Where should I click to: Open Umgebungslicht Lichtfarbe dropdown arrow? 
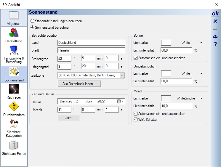click(x=201, y=73)
